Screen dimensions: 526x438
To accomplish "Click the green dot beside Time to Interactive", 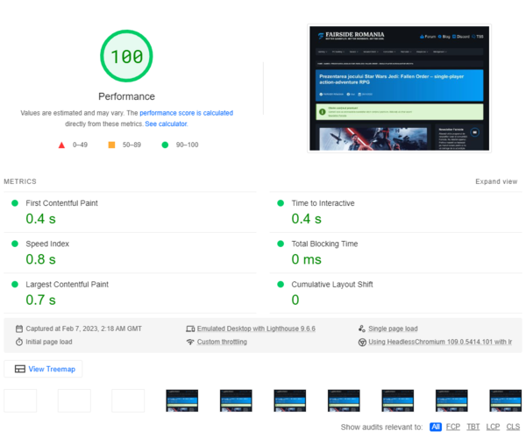I will click(x=281, y=203).
